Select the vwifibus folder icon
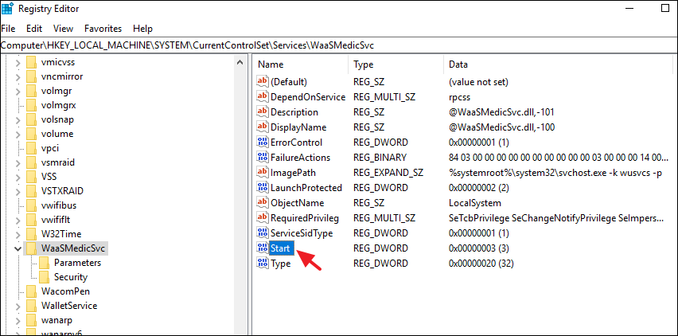The width and height of the screenshot is (678, 336). coord(31,205)
